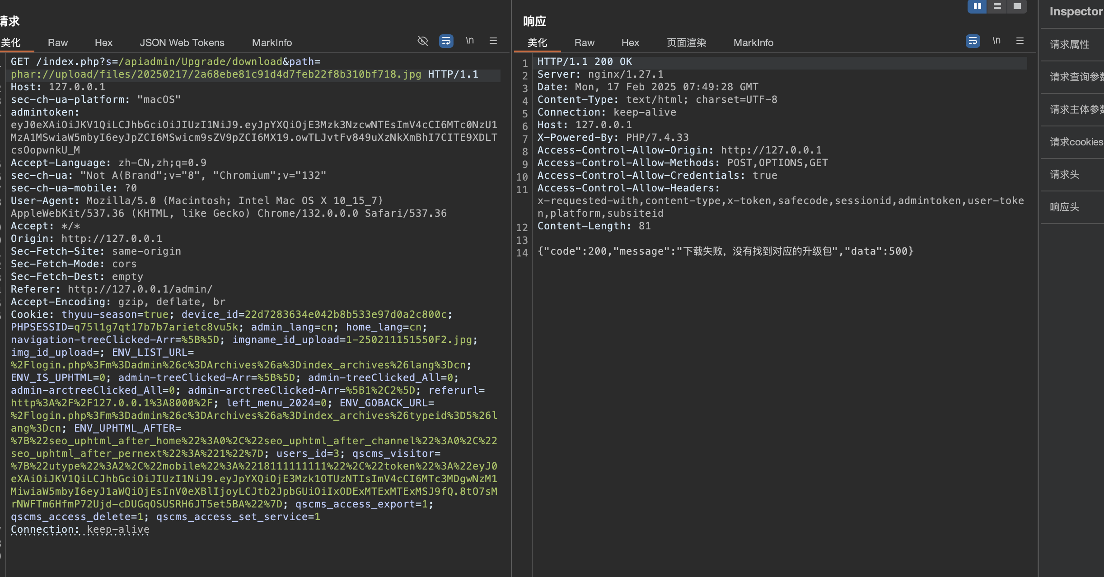Toggle \n newline display in request pane
Viewport: 1104px width, 577px height.
(x=470, y=41)
